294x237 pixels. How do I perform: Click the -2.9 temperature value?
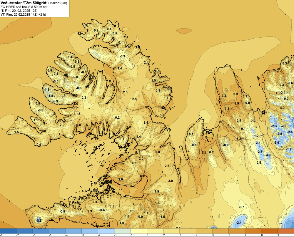click(276, 142)
